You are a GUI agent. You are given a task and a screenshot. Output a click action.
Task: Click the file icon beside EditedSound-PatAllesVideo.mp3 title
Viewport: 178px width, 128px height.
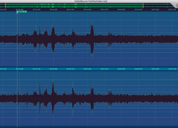73,1
